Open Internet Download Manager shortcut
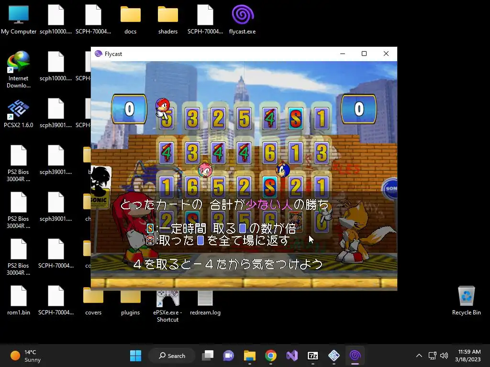 click(19, 70)
